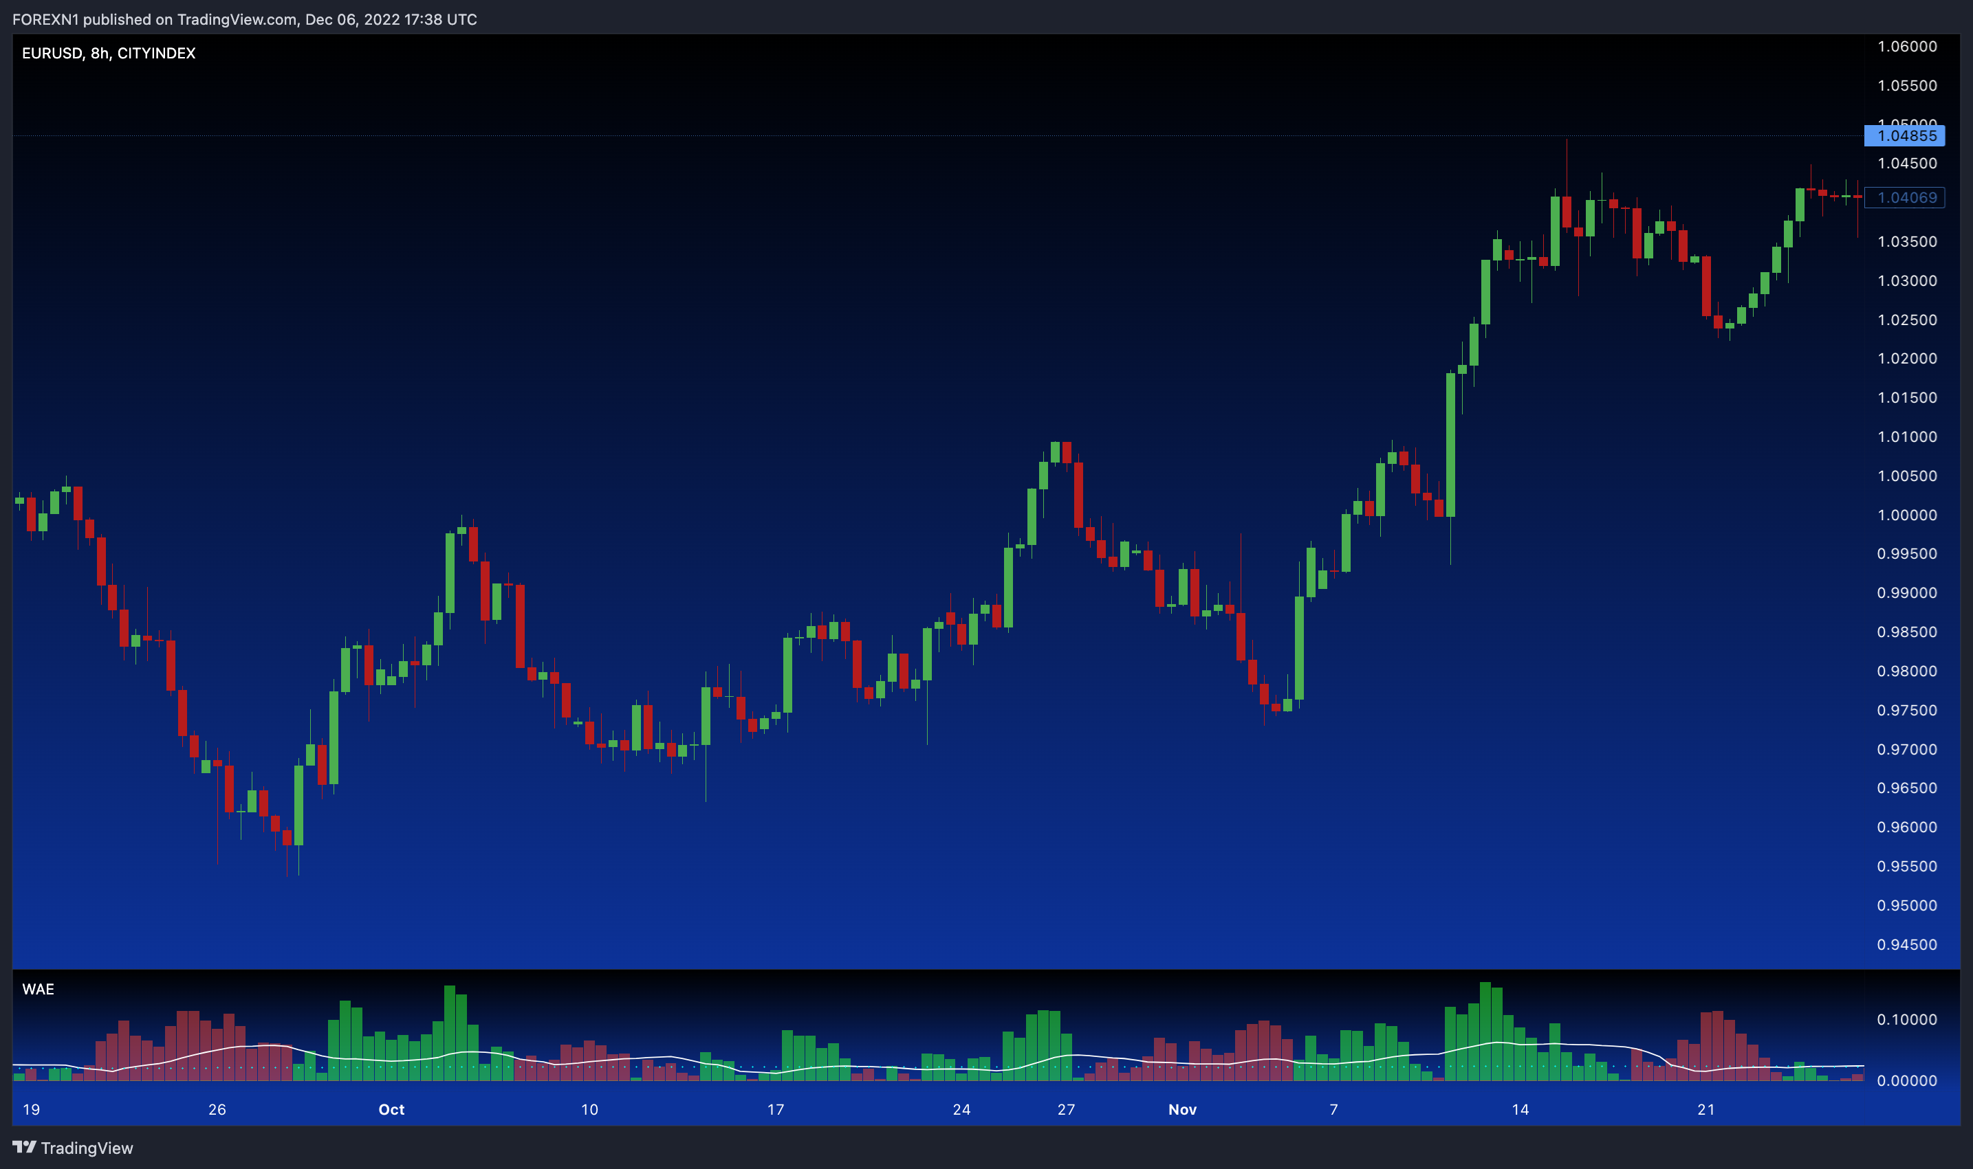Click the TradingView brand name text
Screen dimensions: 1973x1169
click(x=87, y=1148)
